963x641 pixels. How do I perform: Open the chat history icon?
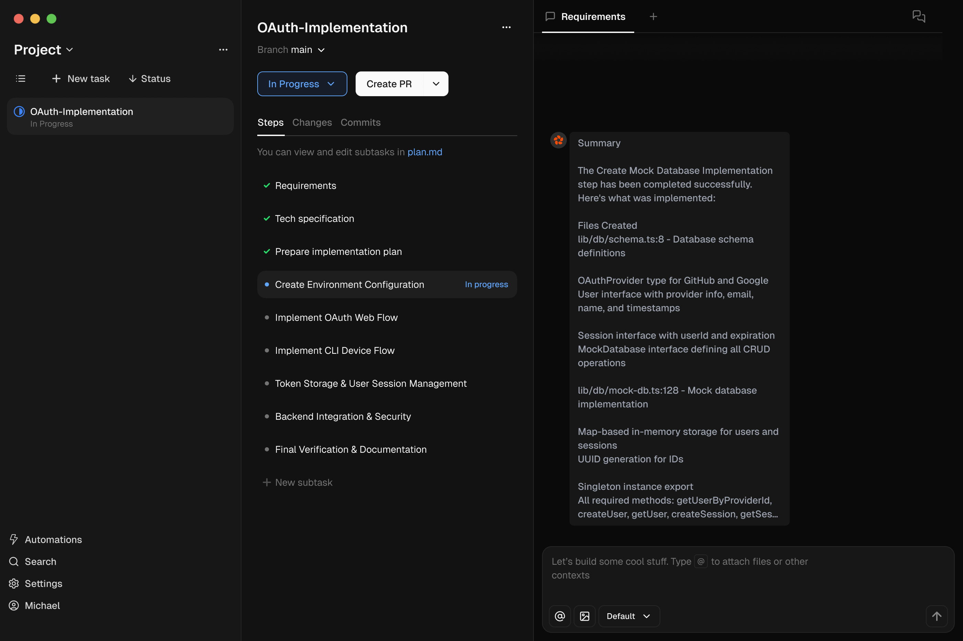[918, 17]
